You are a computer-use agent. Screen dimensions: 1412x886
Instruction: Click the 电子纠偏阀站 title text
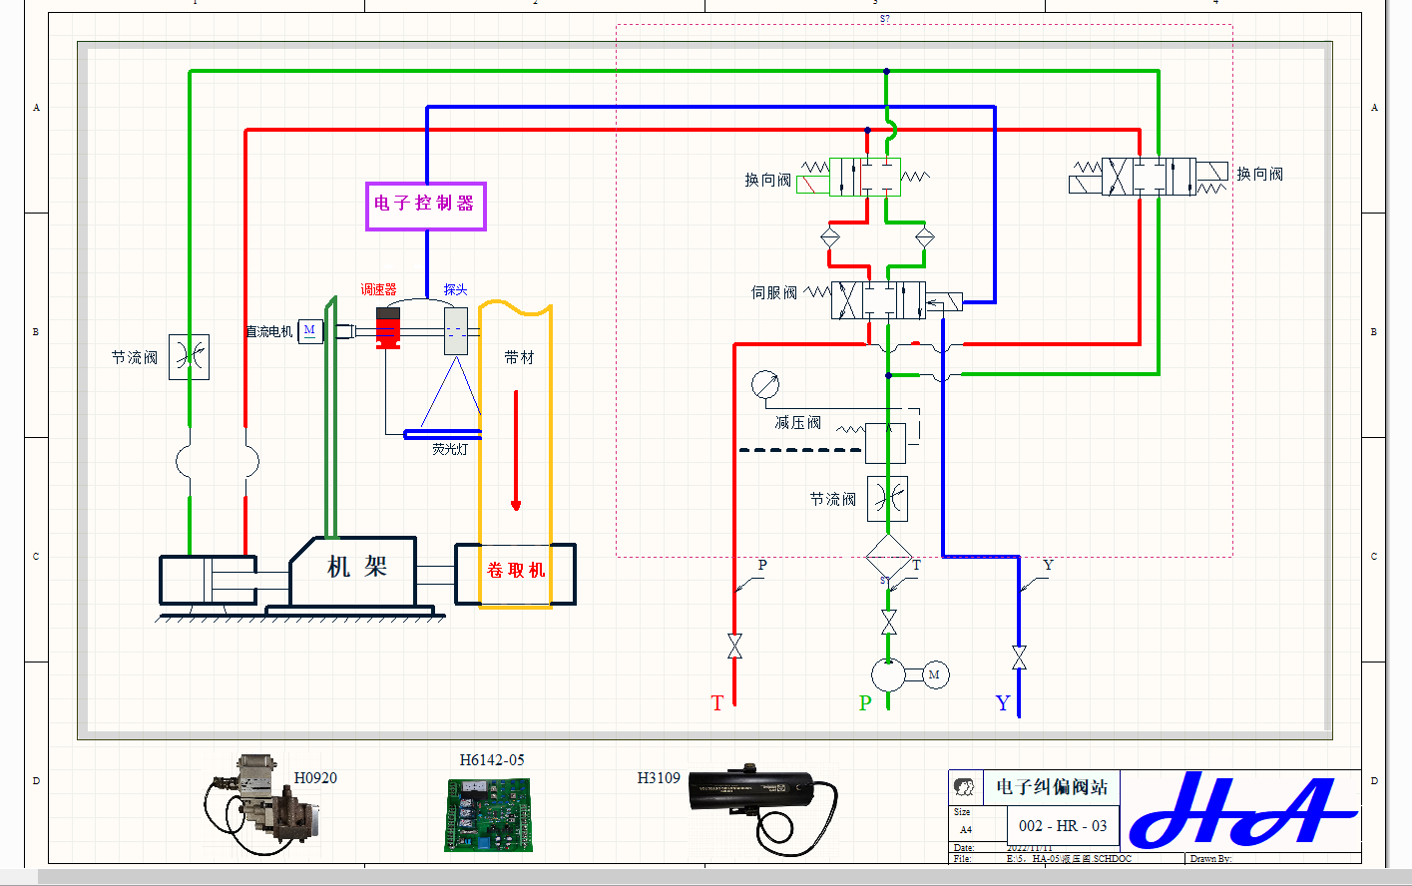(1052, 787)
